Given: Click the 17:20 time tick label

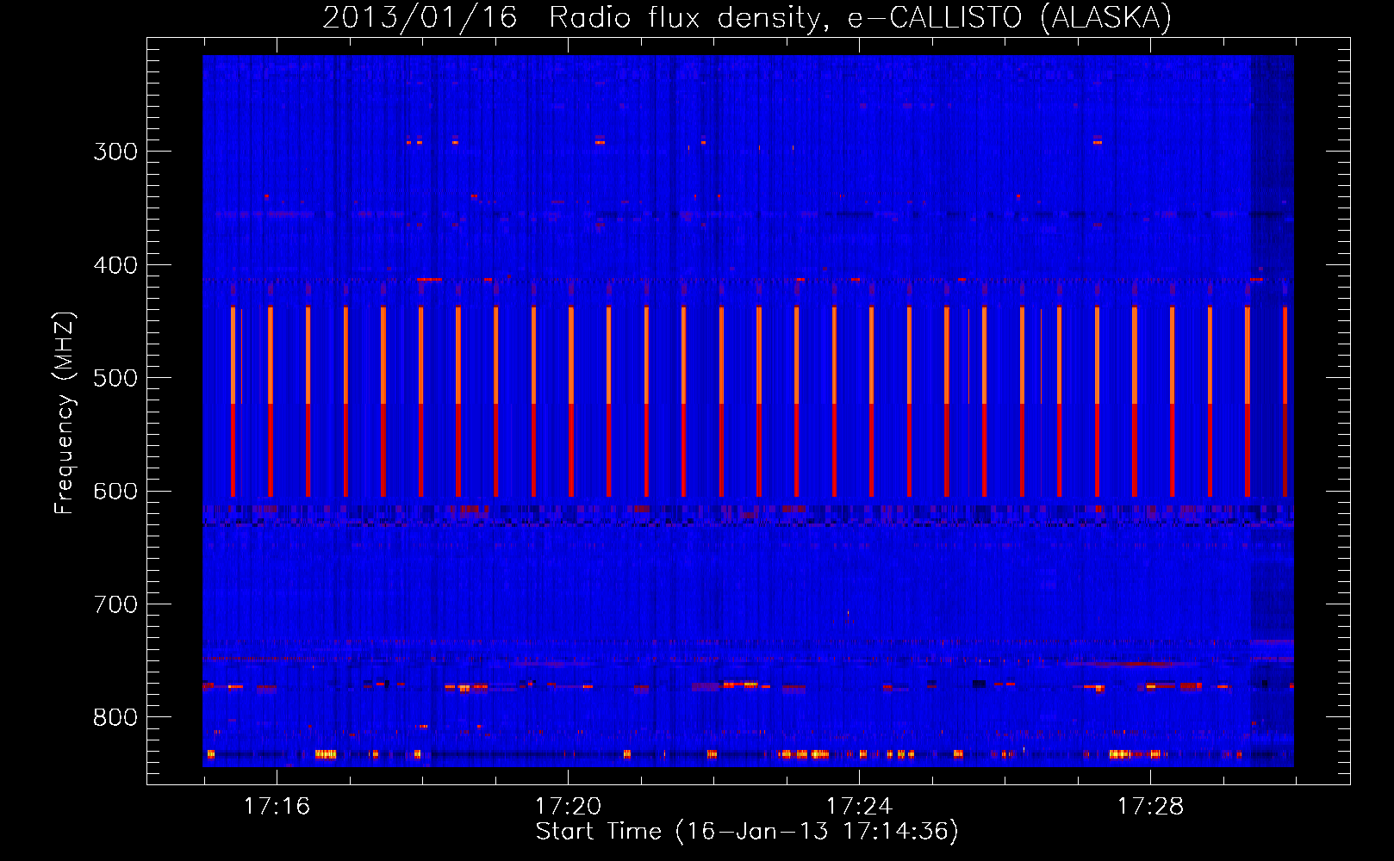Looking at the screenshot, I should pyautogui.click(x=568, y=806).
